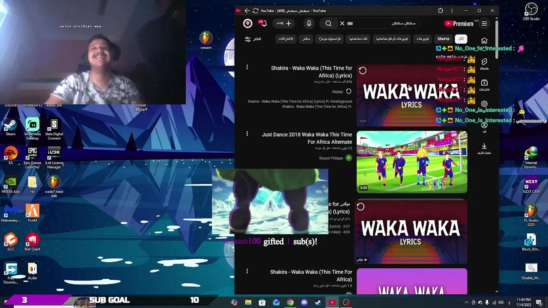The height and width of the screenshot is (308, 548).
Task: Open the YouTube Premium logo home link
Action: [459, 24]
